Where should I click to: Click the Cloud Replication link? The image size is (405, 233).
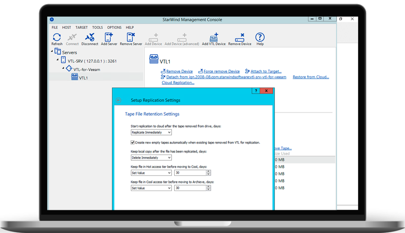178,83
